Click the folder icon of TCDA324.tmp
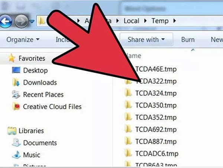This screenshot has width=223, height=168. [128, 93]
